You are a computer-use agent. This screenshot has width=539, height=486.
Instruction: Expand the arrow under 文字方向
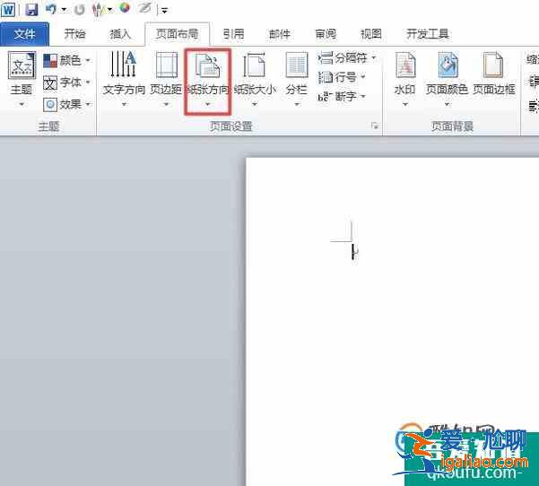point(124,104)
